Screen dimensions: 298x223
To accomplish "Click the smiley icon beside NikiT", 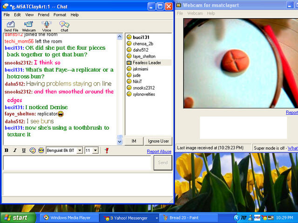I will [x=129, y=81].
